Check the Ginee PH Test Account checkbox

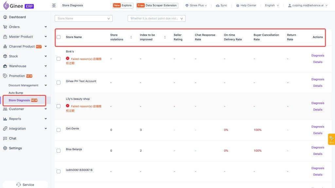pyautogui.click(x=59, y=83)
